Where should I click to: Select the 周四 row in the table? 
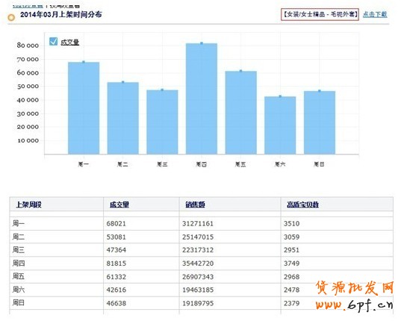[x=202, y=264]
